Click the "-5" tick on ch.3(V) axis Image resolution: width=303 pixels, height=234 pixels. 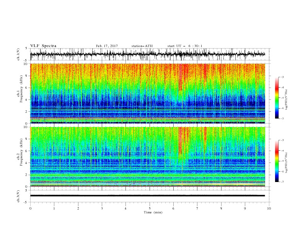pyautogui.click(x=26, y=202)
